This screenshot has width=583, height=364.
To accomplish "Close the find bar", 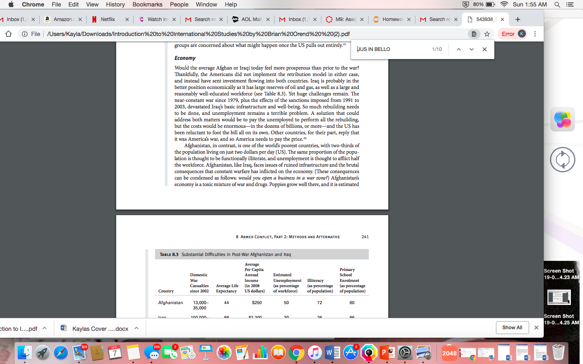I will tap(485, 49).
